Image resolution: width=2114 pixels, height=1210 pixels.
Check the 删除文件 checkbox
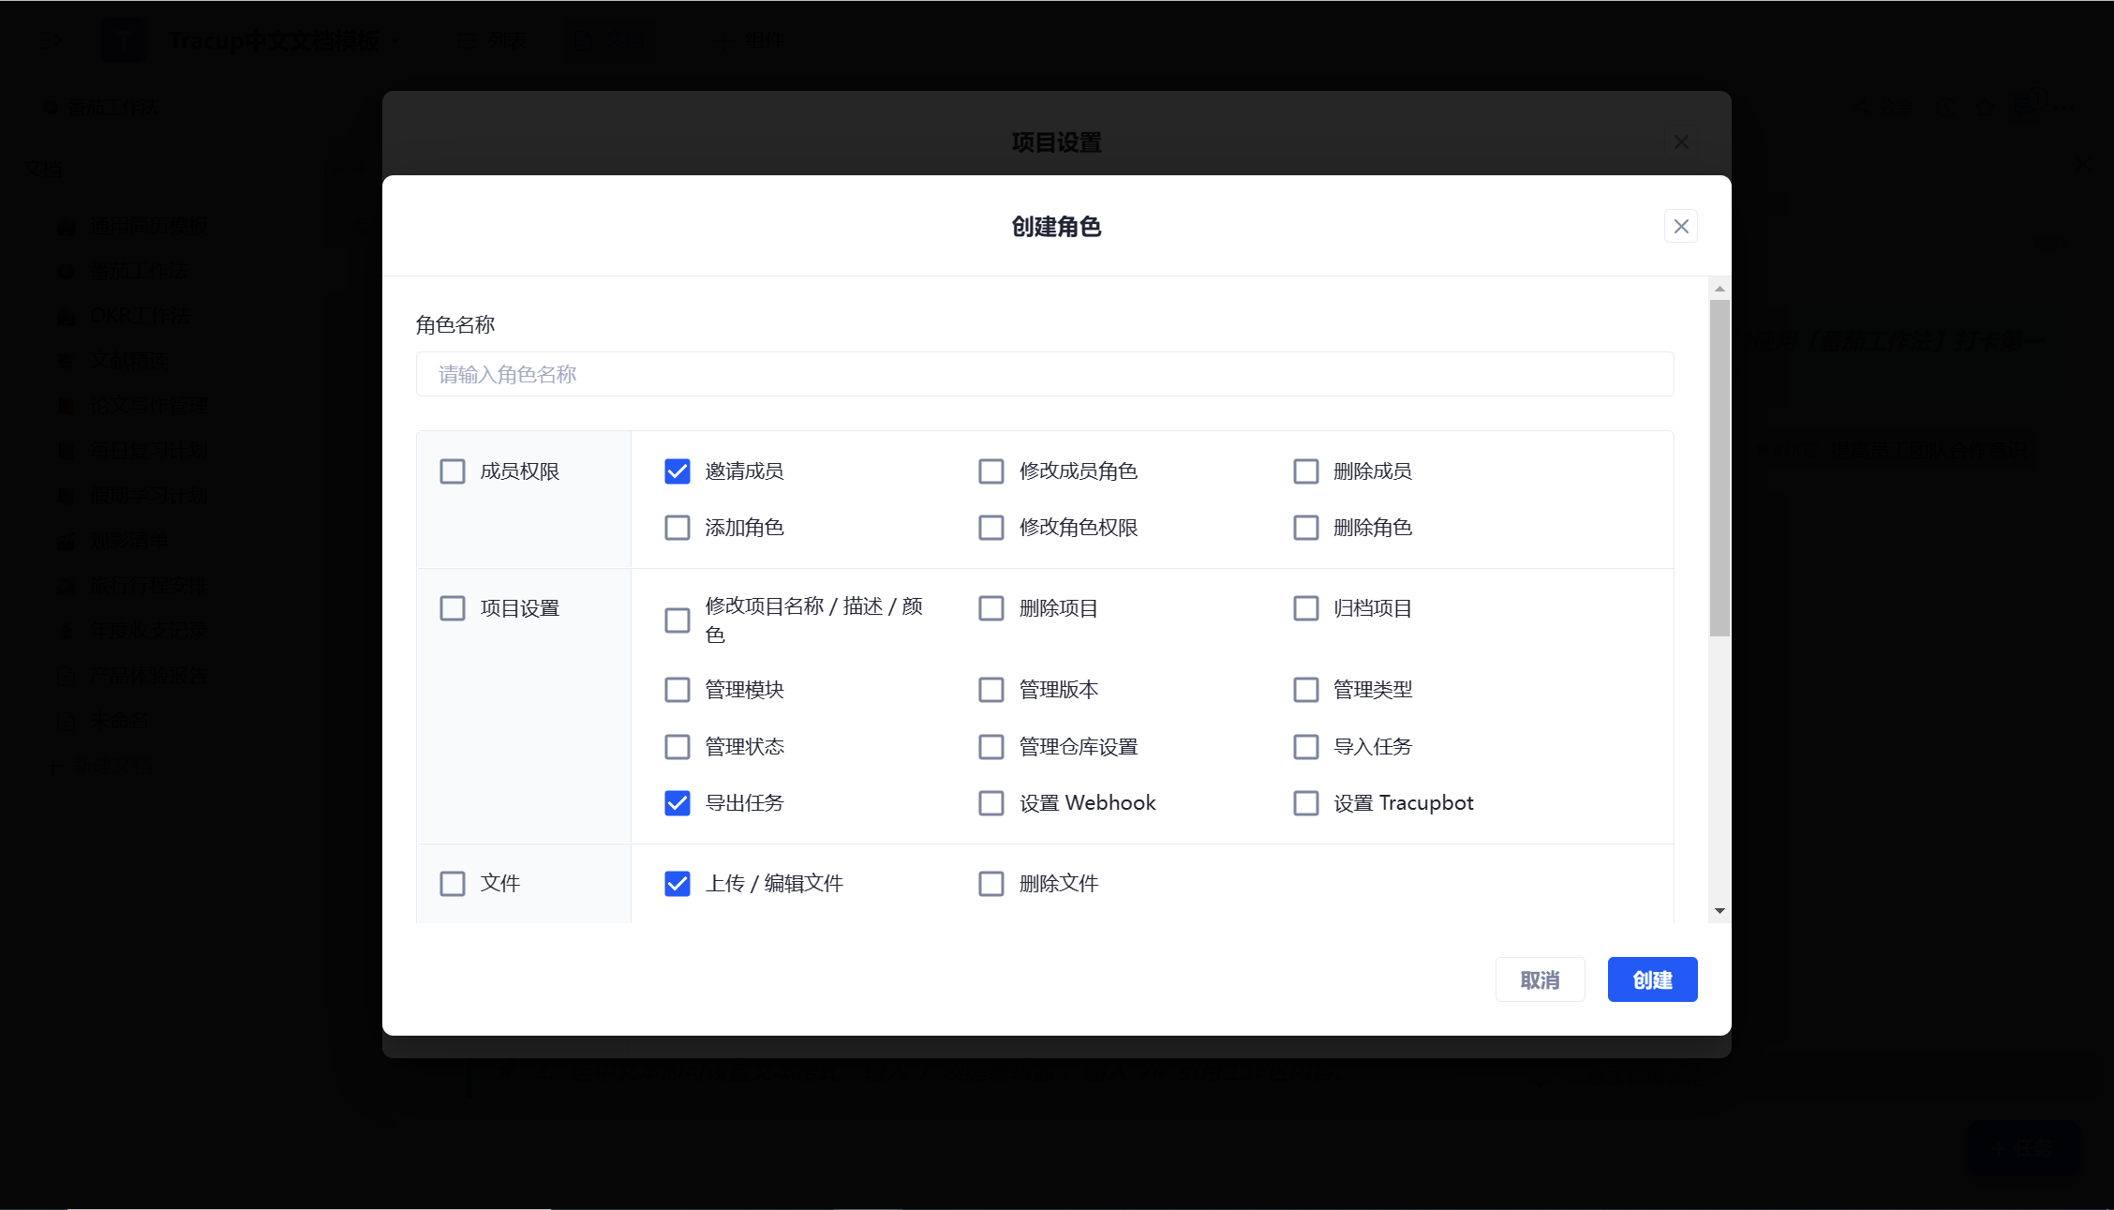[x=990, y=883]
